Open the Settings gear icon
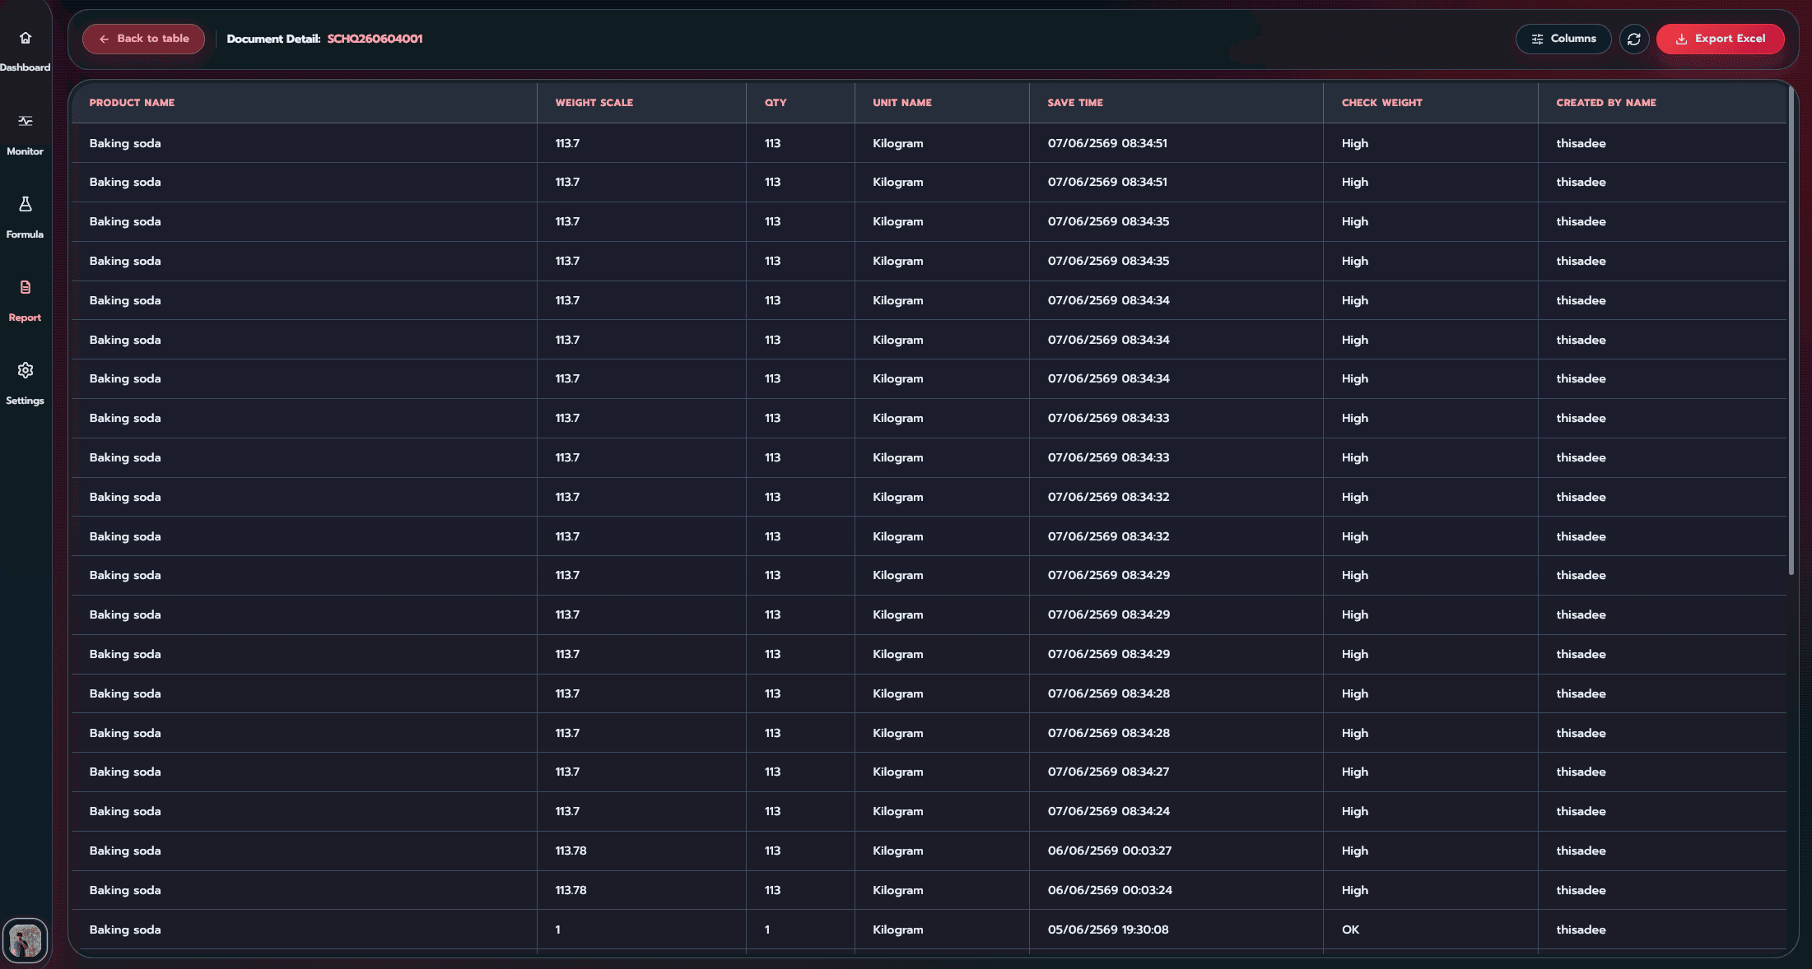Viewport: 1812px width, 969px height. (x=26, y=370)
